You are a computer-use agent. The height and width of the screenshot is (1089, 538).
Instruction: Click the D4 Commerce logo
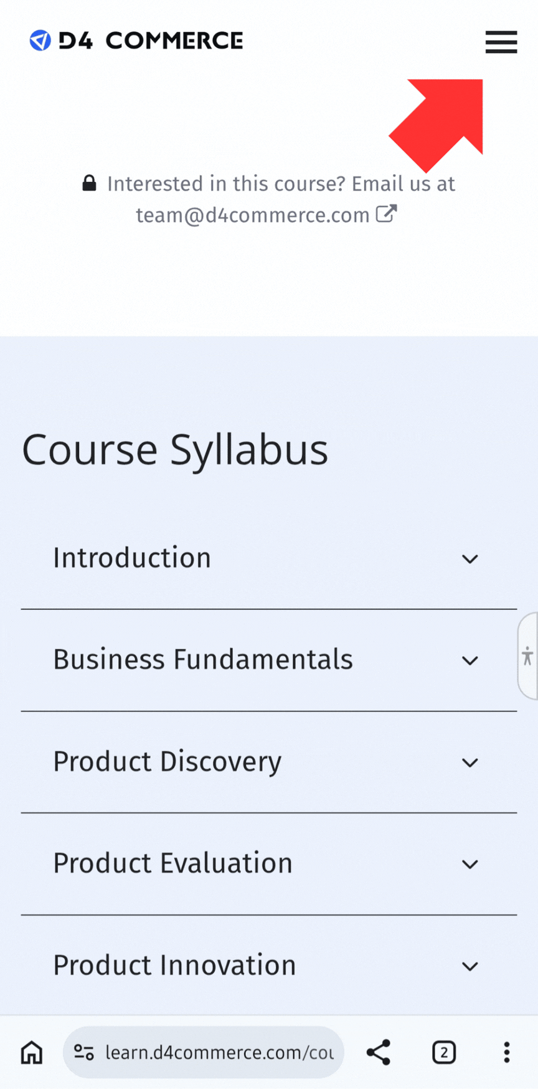[136, 41]
